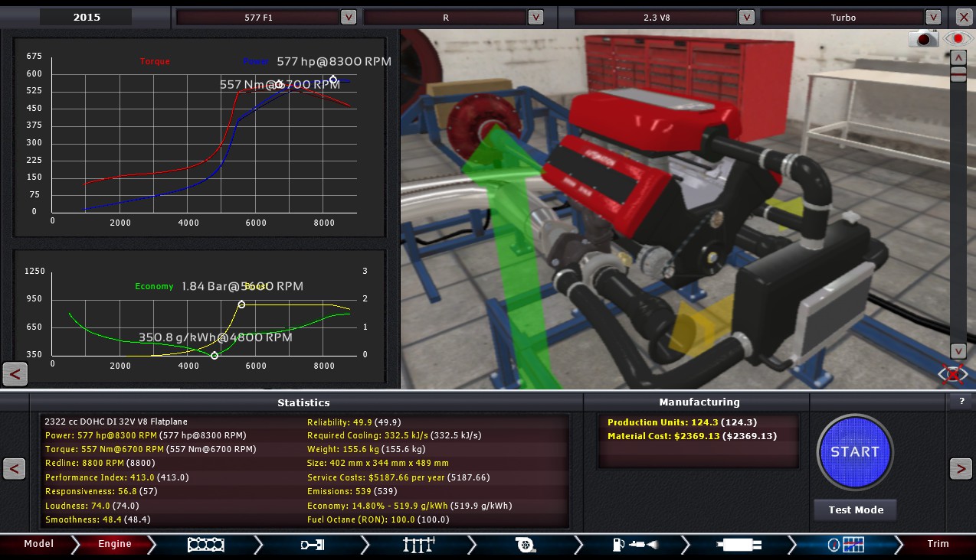976x560 pixels.
Task: Click the Power: 577 hp@8300 RPM stat
Action: click(146, 435)
